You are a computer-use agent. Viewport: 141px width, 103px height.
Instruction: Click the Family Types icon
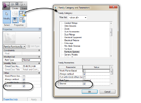[22, 20]
